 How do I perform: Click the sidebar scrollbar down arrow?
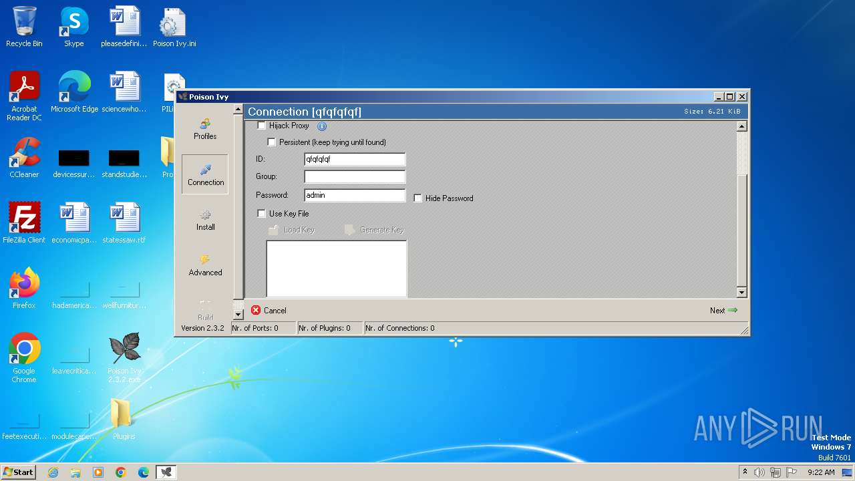point(238,315)
